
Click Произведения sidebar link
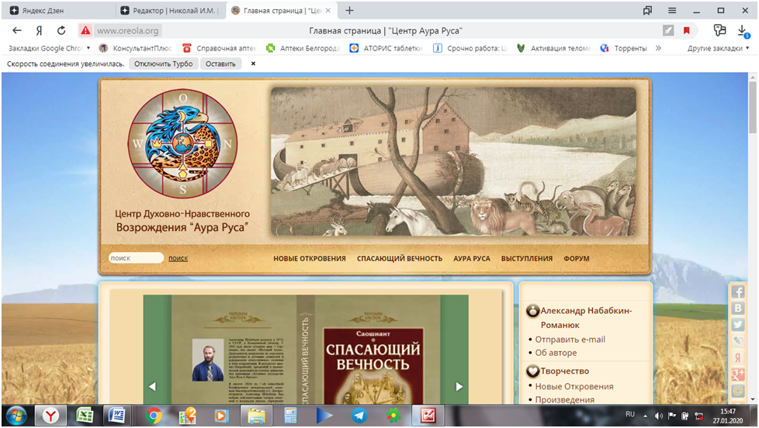pos(564,399)
